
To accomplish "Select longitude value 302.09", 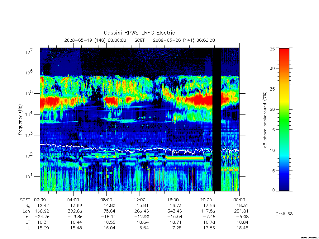I will click(75, 211).
